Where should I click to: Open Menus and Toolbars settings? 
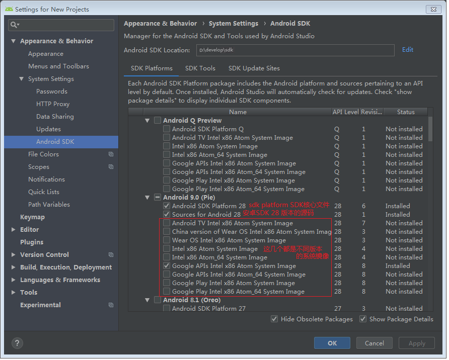[59, 67]
